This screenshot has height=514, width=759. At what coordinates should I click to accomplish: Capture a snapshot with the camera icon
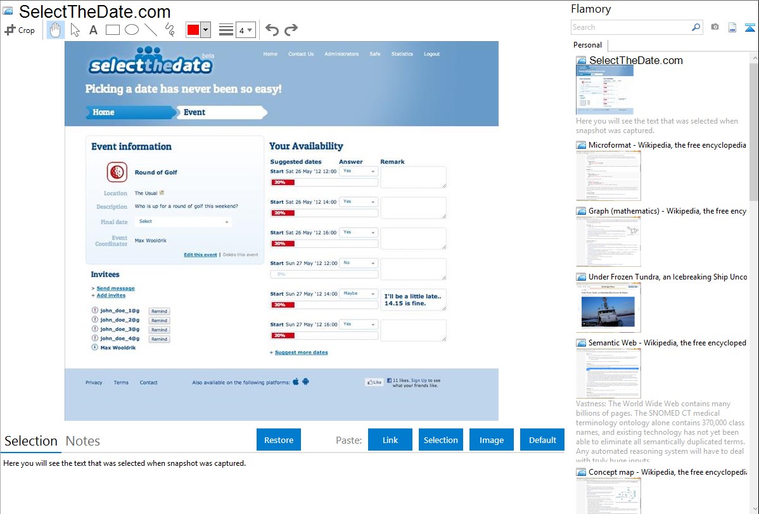point(715,27)
